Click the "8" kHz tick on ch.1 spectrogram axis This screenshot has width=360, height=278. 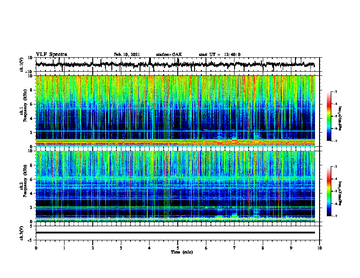[x=32, y=90]
